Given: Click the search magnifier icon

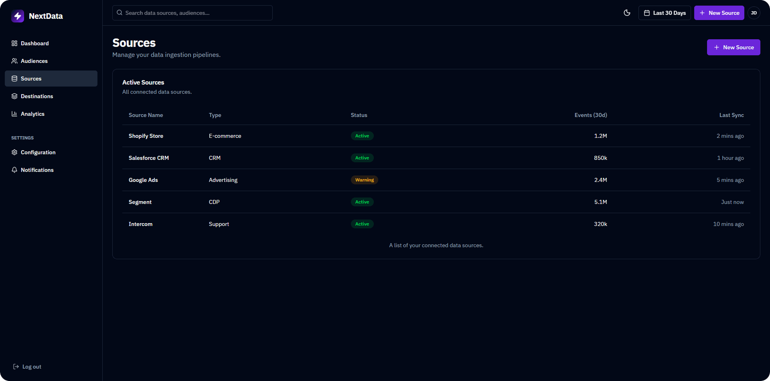Looking at the screenshot, I should coord(119,12).
